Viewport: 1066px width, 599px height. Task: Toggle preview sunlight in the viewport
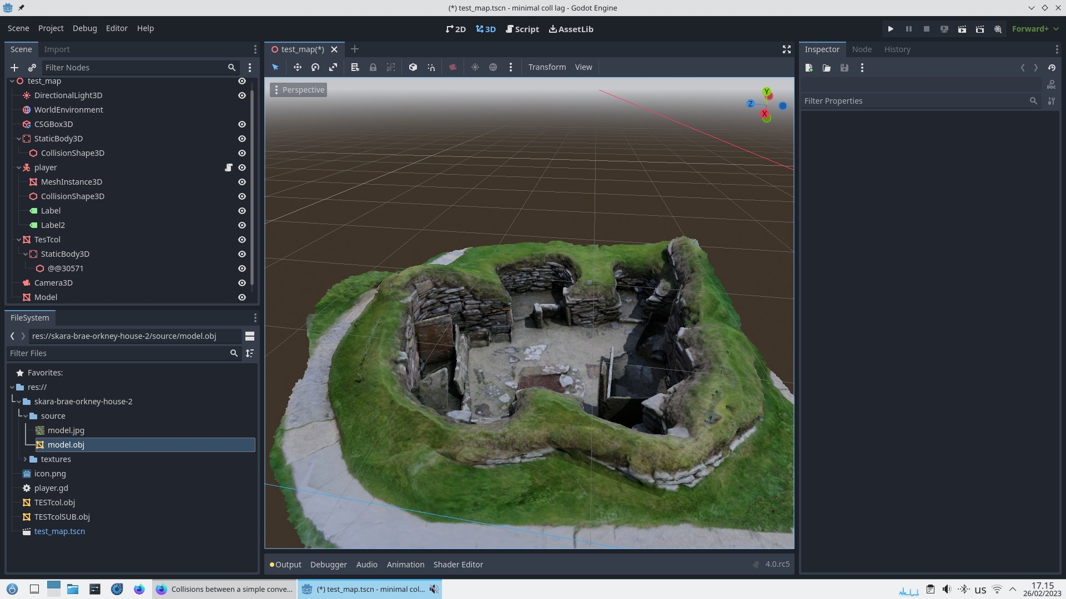475,67
